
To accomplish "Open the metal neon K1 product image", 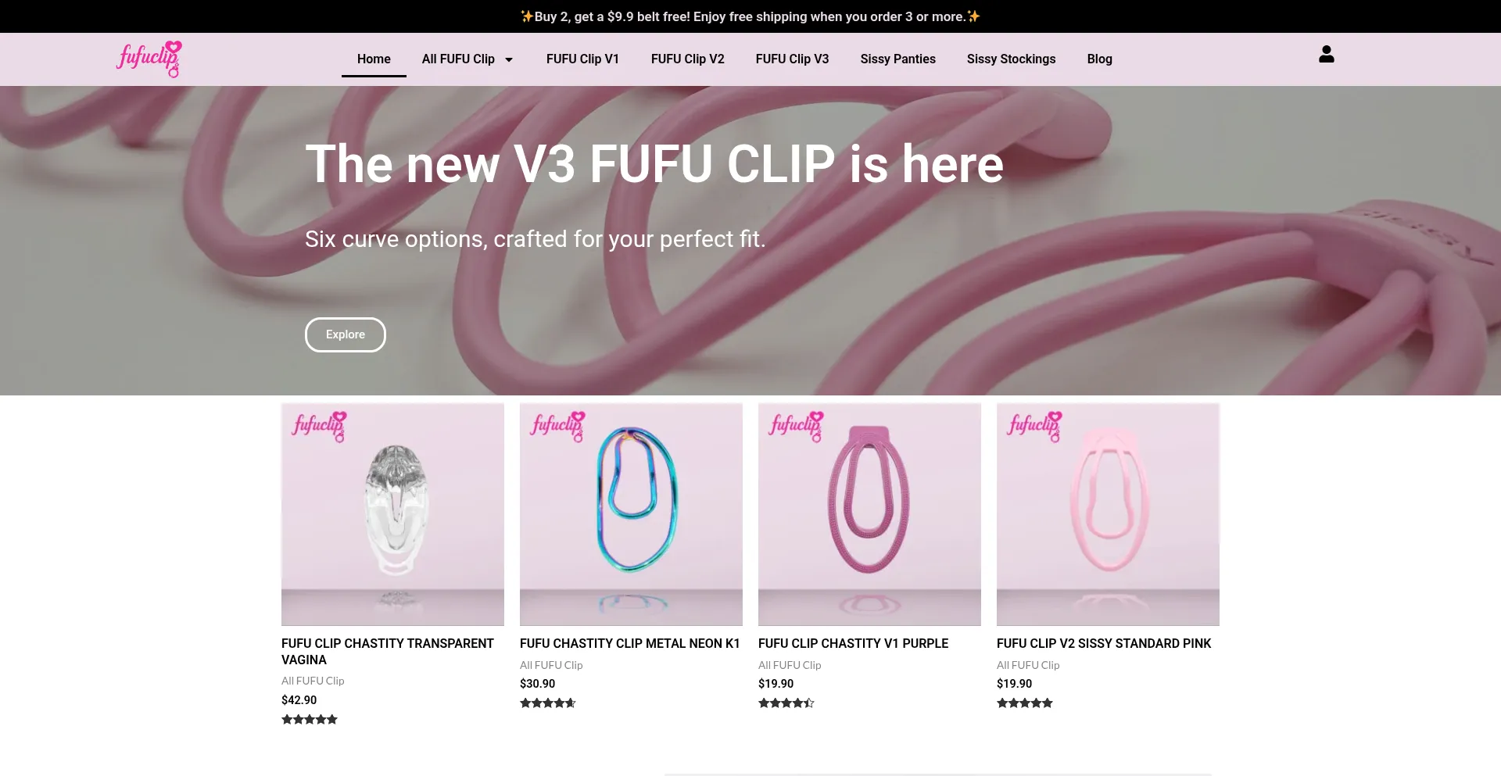I will click(x=631, y=514).
